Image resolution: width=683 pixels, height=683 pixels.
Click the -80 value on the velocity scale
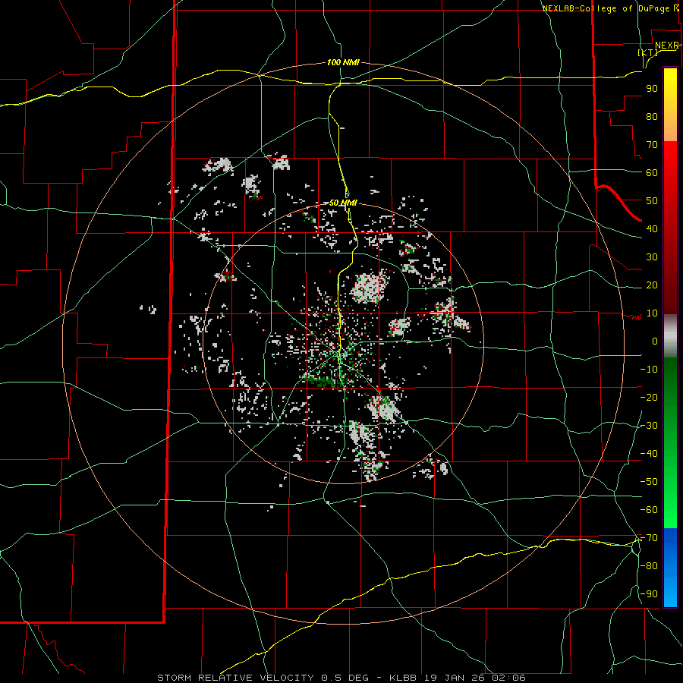[x=649, y=566]
